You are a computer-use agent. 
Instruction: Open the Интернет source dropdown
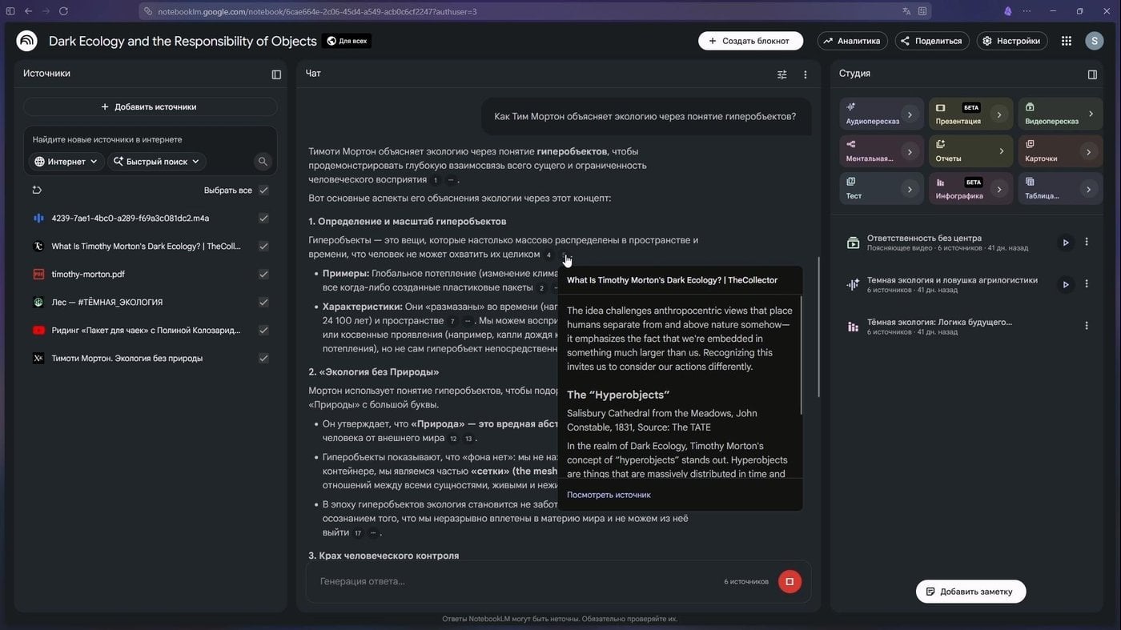point(66,162)
